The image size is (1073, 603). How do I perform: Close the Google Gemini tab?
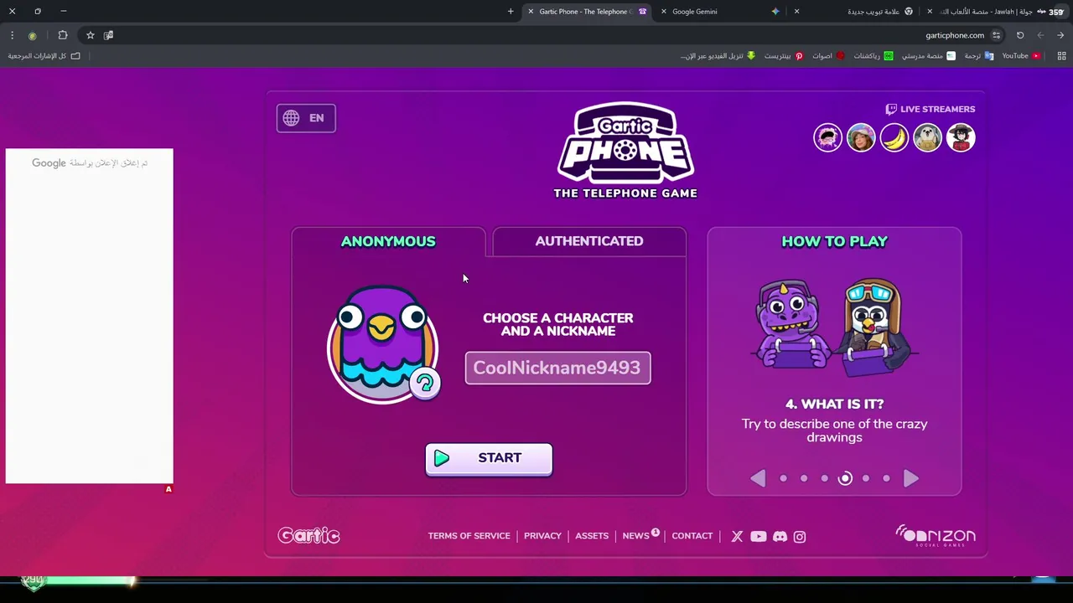pos(664,12)
